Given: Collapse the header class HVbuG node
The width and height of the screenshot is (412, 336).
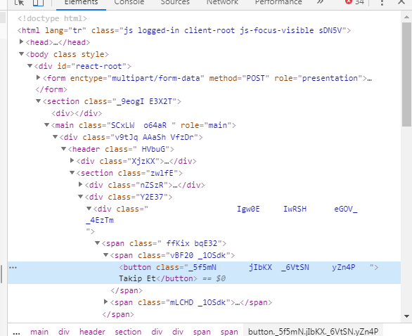Looking at the screenshot, I should click(63, 149).
